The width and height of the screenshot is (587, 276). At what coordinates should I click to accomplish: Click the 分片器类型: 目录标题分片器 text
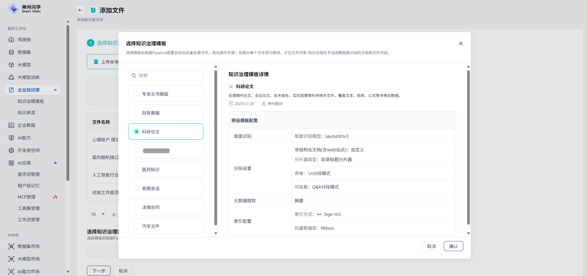323,160
